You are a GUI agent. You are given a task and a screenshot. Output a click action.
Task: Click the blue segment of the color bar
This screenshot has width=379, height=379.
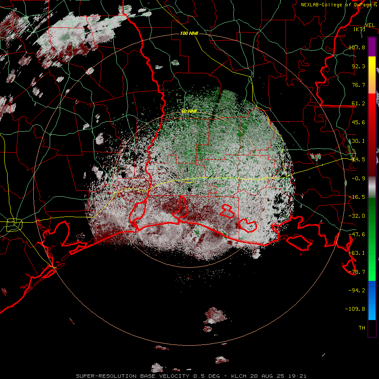coord(372,300)
